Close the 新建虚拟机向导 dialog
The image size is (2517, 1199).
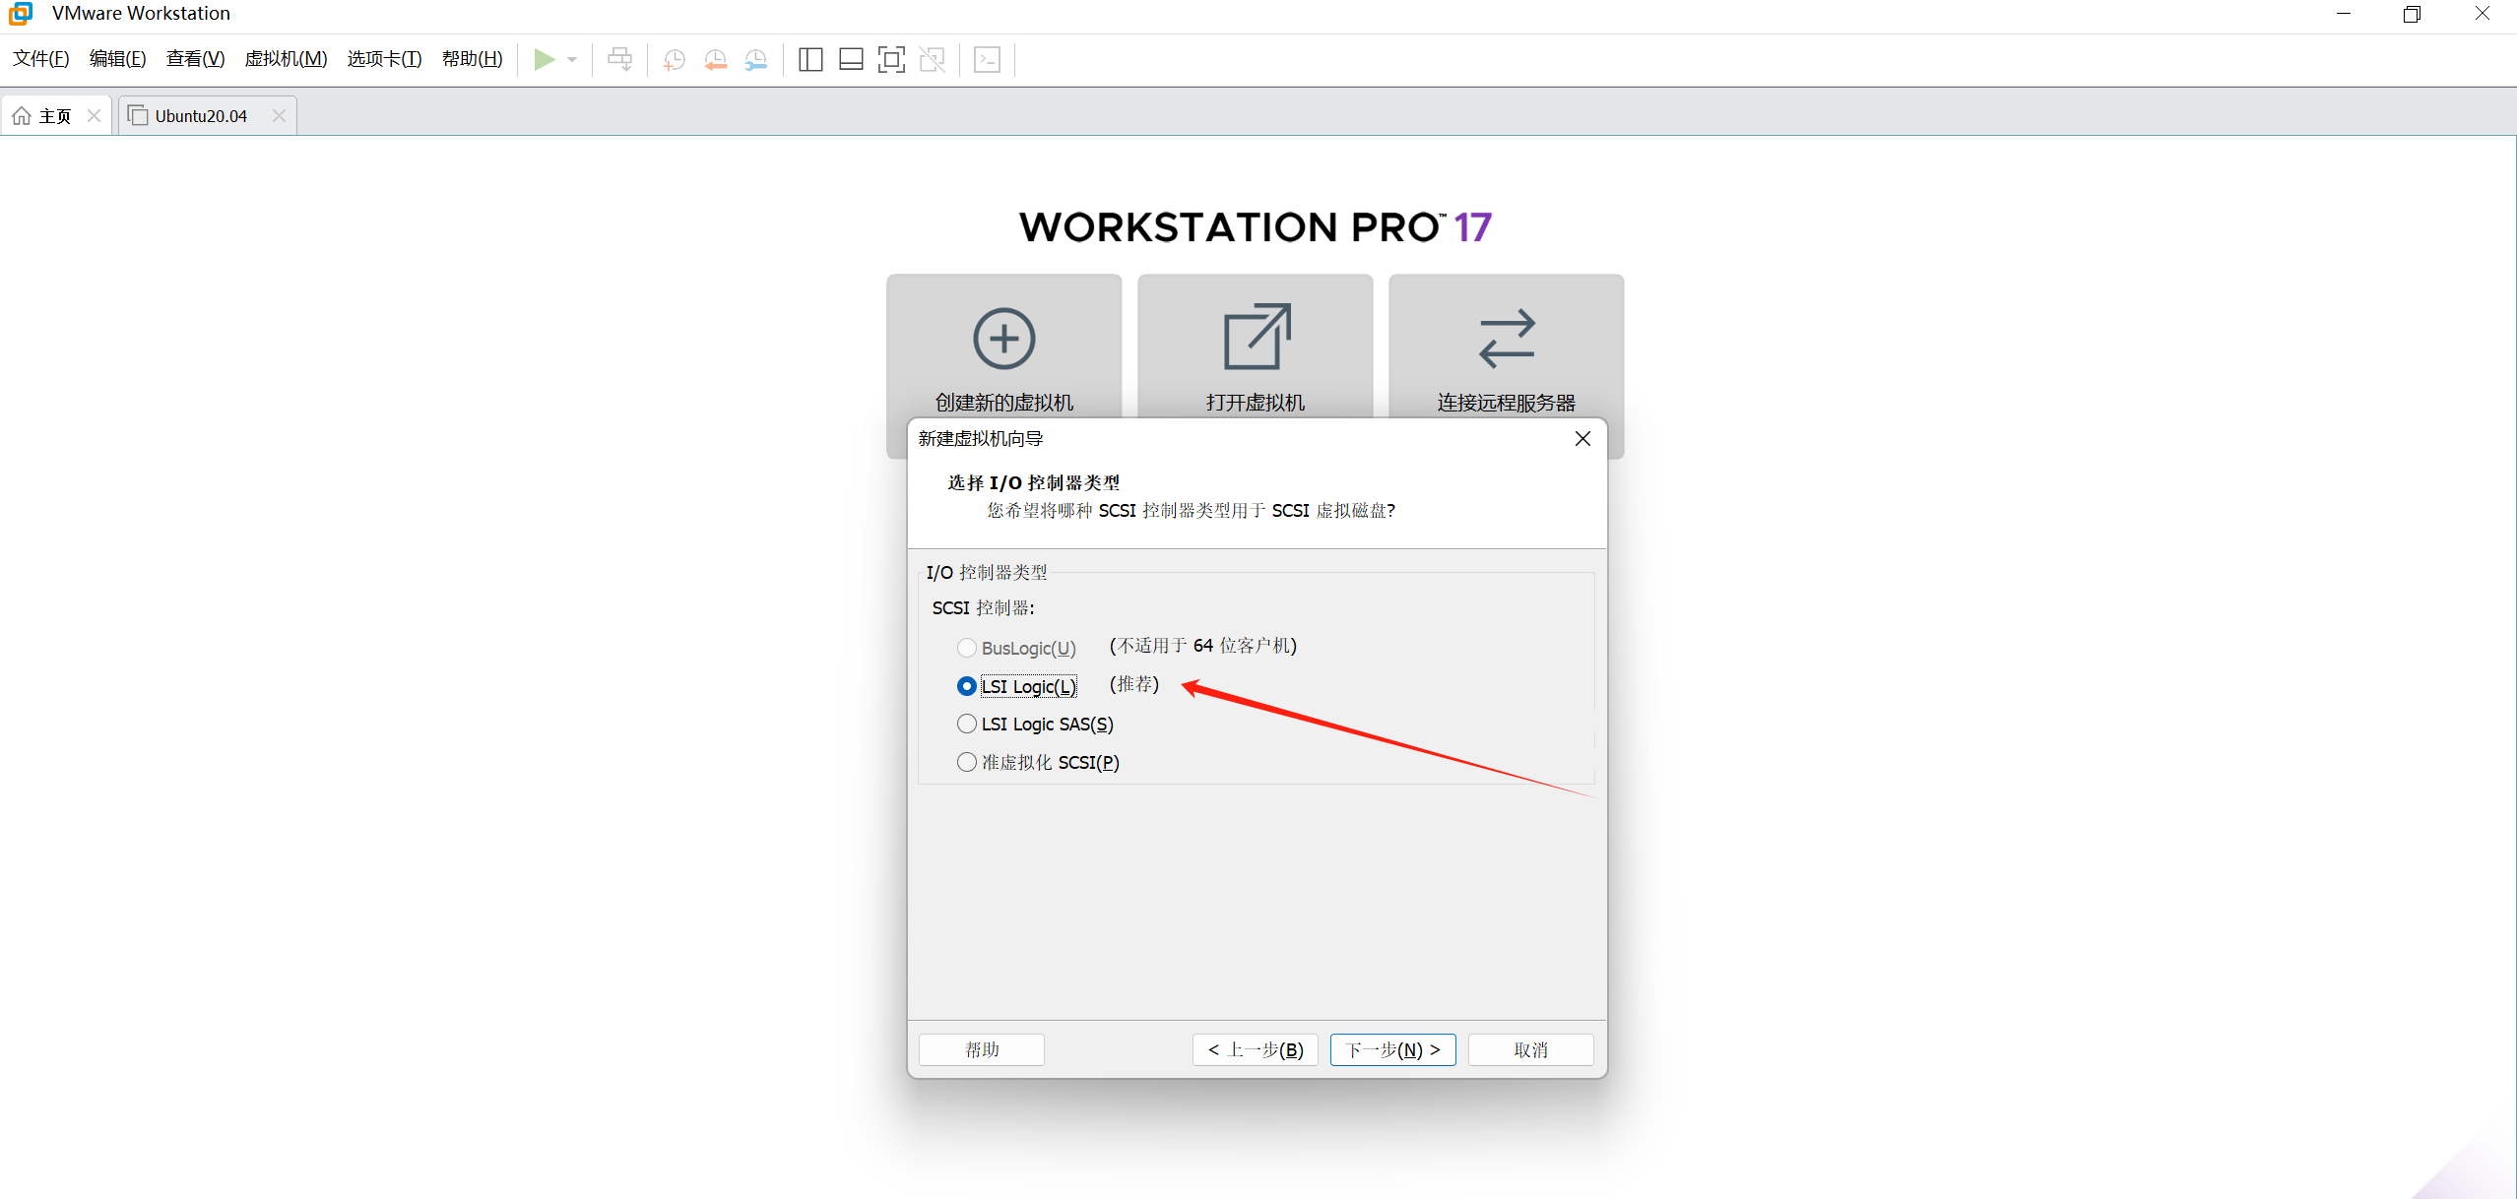pos(1582,439)
